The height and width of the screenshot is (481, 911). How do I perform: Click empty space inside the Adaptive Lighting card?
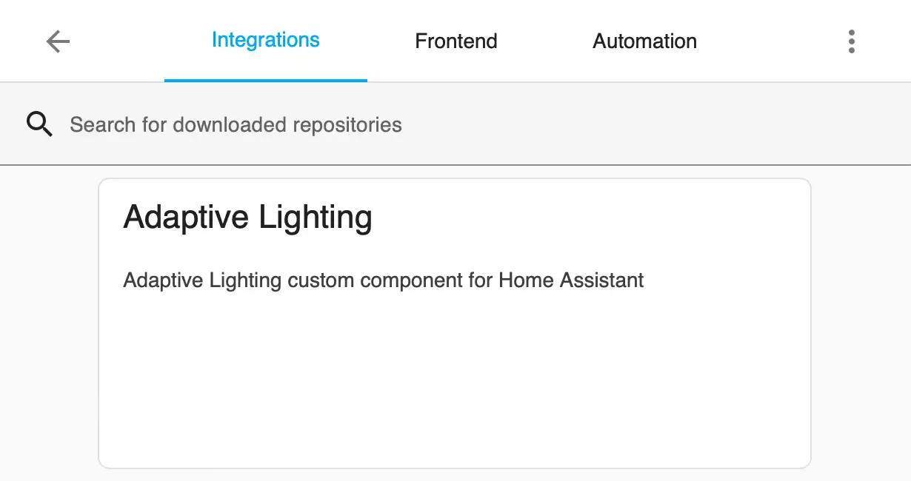pyautogui.click(x=455, y=385)
